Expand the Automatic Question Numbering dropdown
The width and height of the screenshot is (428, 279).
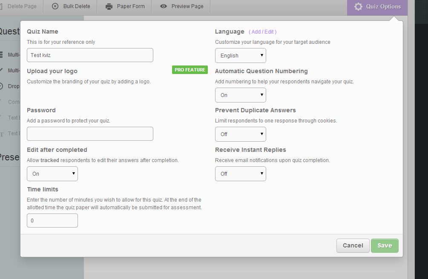[x=240, y=95]
